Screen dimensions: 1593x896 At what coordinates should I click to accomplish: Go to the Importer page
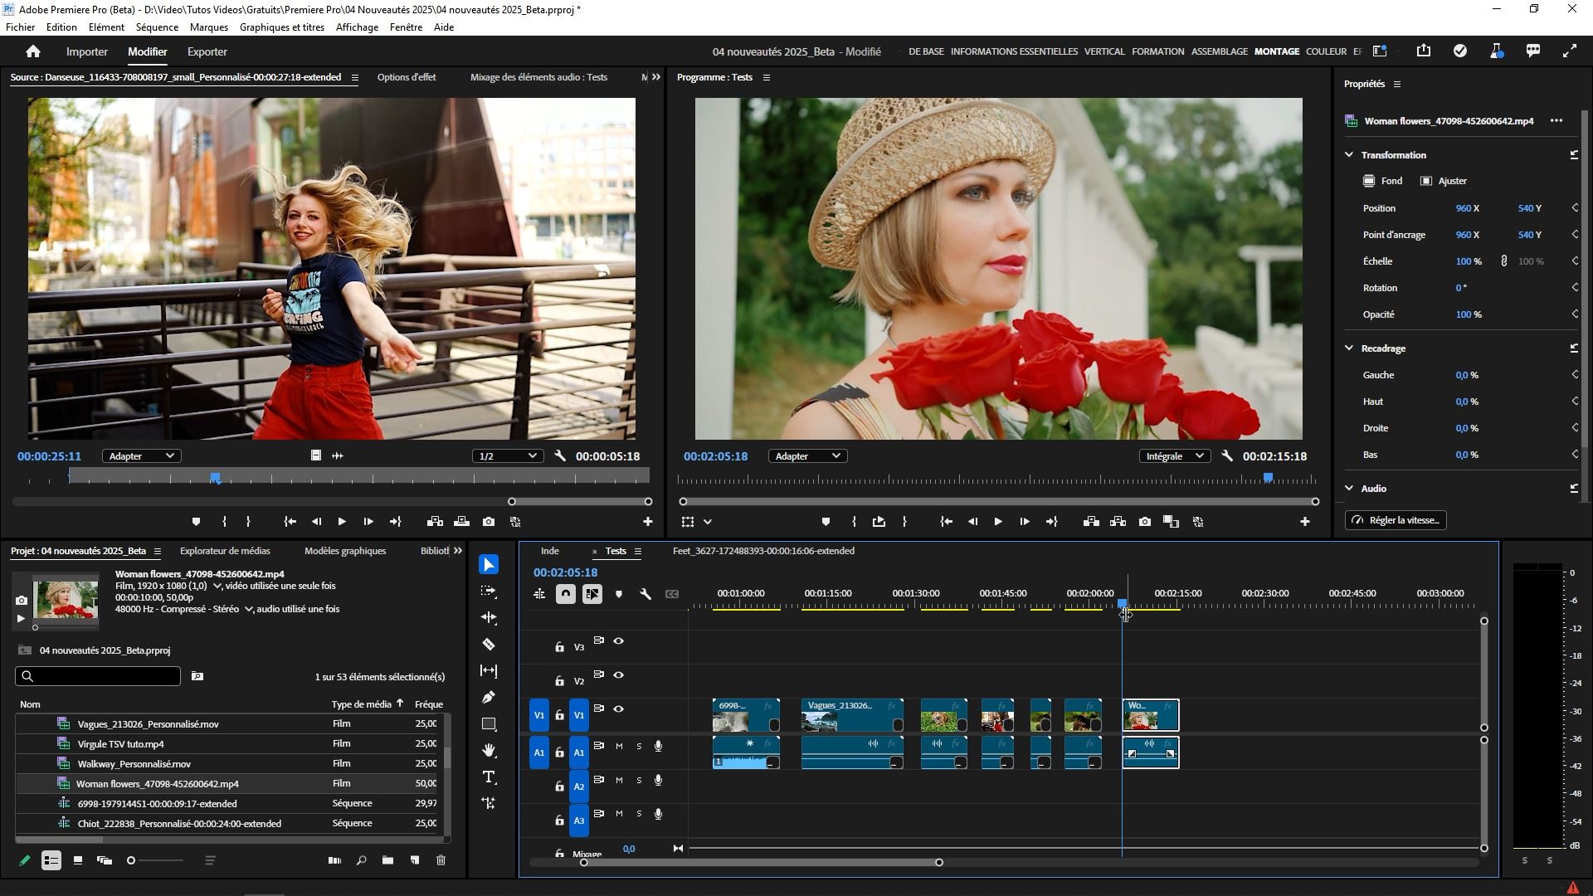click(87, 51)
